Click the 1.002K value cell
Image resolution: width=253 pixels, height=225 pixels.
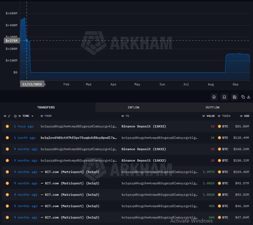[209, 194]
